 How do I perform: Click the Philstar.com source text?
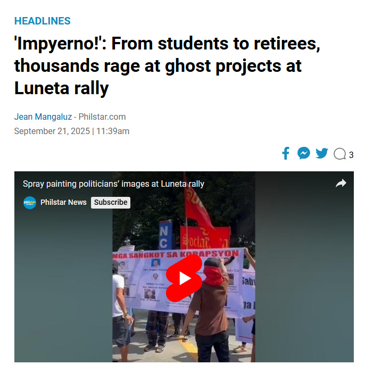[102, 117]
